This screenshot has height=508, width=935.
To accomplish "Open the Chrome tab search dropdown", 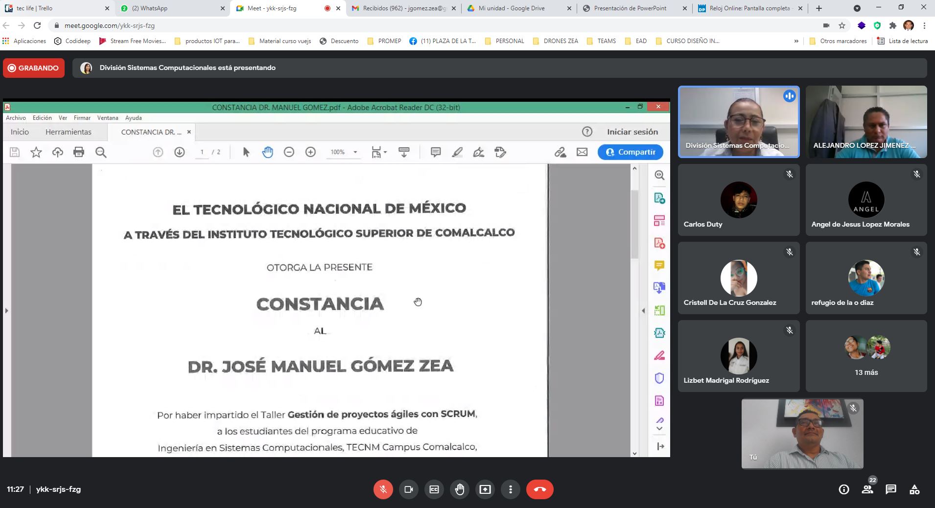I will (857, 8).
